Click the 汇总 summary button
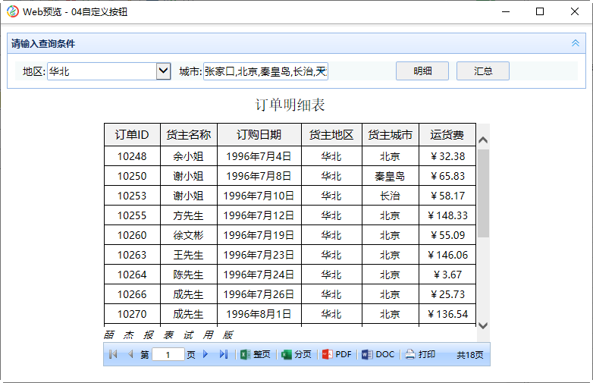593x383 pixels. tap(483, 71)
